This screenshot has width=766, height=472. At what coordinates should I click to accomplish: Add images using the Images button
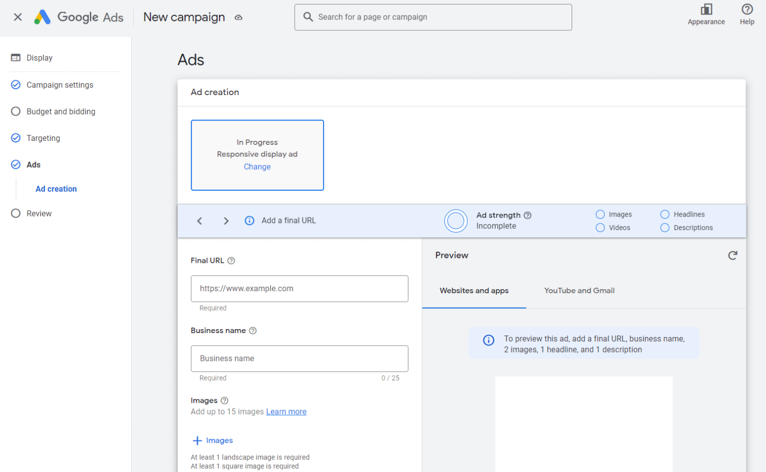point(212,440)
